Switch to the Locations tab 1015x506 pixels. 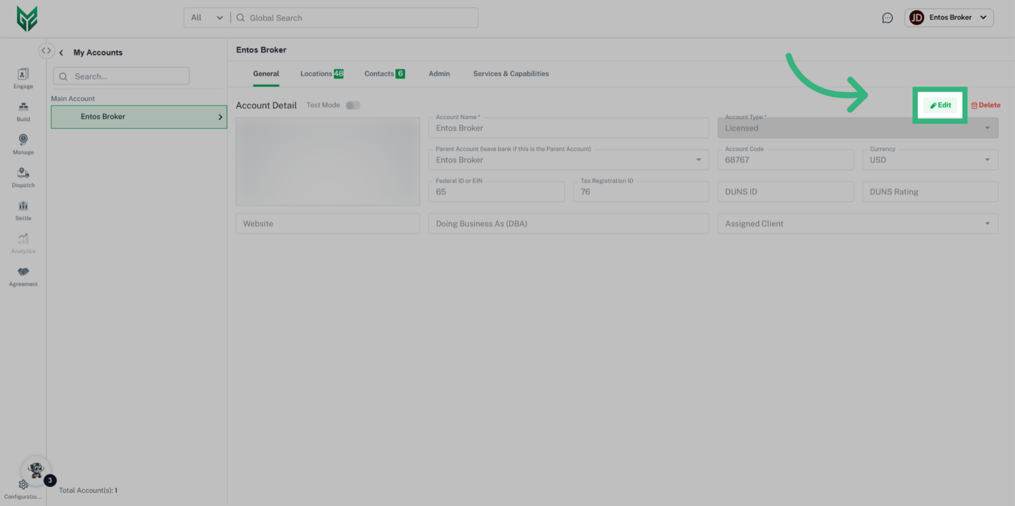321,74
